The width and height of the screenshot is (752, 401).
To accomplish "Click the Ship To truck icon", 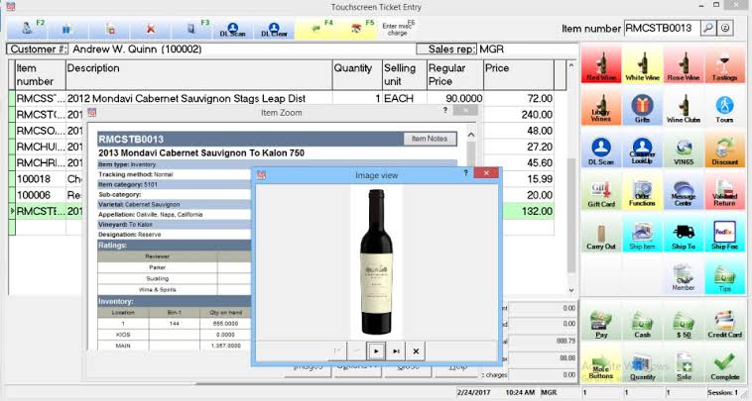I will pos(684,234).
